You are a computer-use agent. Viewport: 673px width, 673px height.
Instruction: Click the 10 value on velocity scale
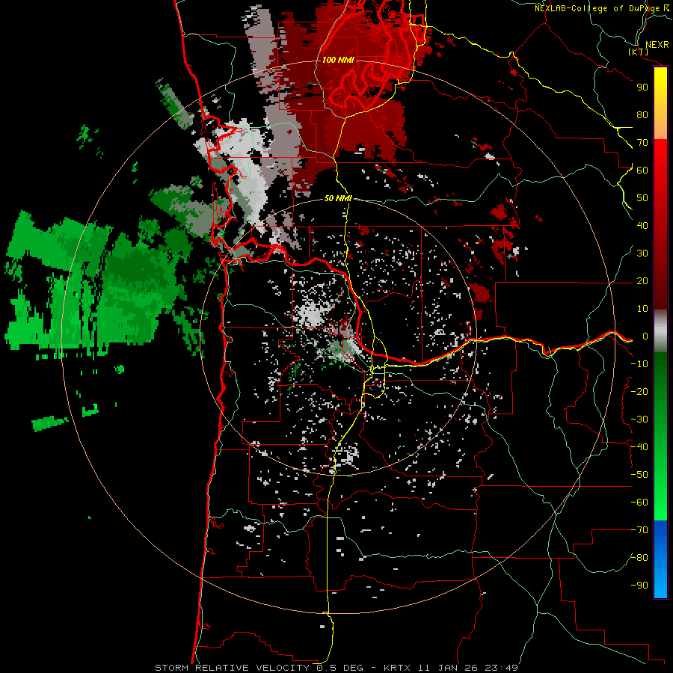click(642, 309)
